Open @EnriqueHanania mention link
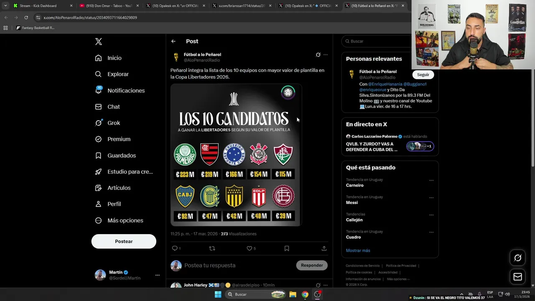This screenshot has height=301, width=535. click(385, 84)
